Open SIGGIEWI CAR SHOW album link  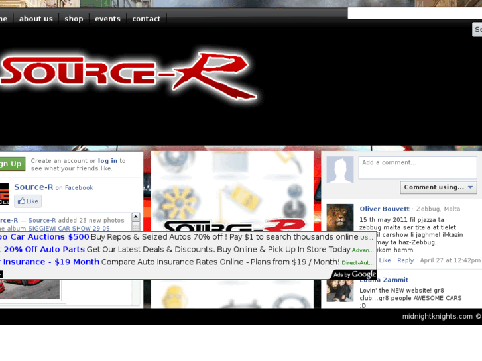(69, 229)
